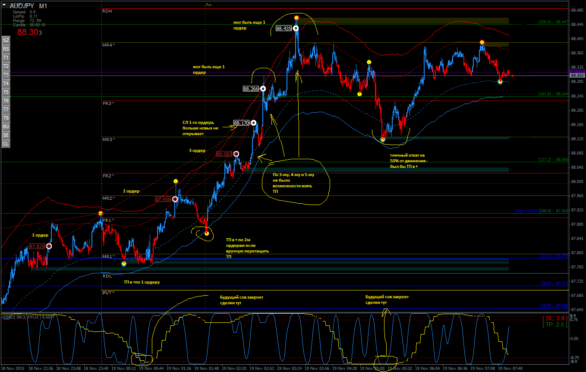Click the BU button
This screenshot has width=586, height=372.
coord(6,126)
